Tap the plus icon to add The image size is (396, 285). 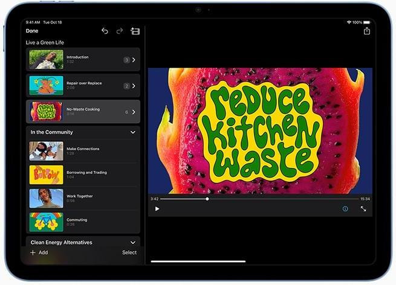33,252
